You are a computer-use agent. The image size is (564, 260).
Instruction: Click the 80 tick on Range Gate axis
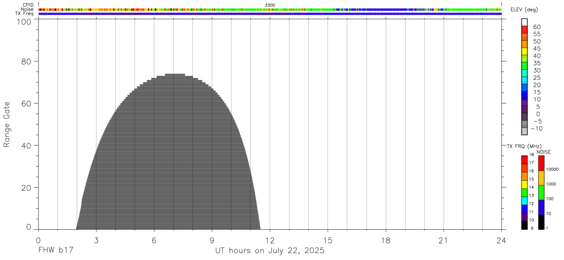[26, 61]
